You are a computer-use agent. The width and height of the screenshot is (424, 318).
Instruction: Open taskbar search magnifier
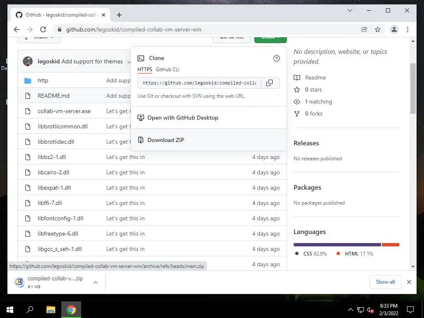pyautogui.click(x=30, y=310)
